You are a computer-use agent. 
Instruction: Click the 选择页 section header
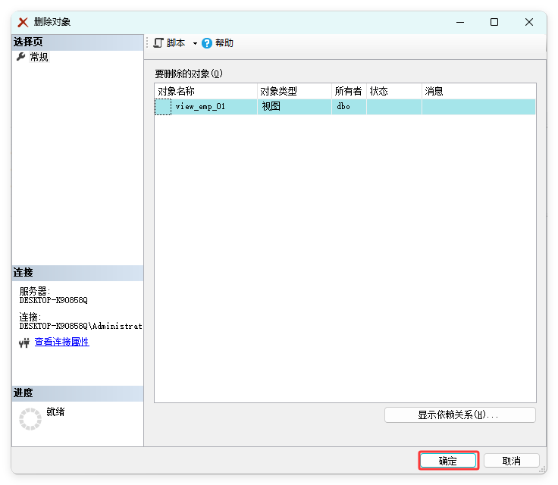pyautogui.click(x=77, y=42)
